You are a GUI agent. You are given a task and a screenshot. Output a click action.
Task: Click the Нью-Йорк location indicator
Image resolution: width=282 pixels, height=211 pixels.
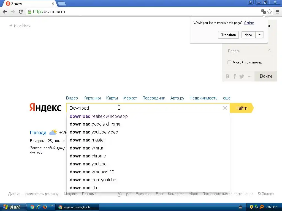[x=20, y=26]
